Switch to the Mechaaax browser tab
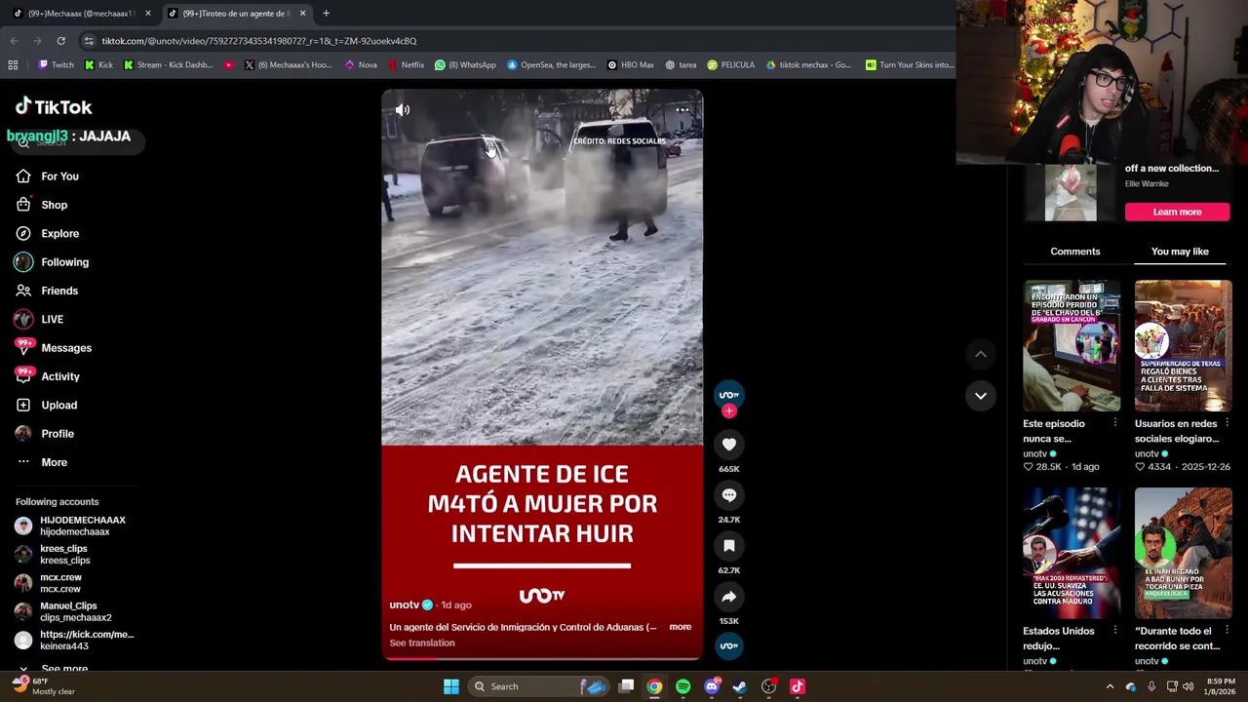The height and width of the screenshot is (702, 1248). pos(82,13)
